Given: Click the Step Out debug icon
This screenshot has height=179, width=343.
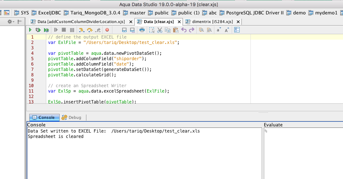Looking at the screenshot, I should click(98, 30).
